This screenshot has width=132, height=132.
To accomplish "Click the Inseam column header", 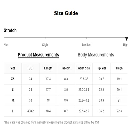I will [x=66, y=68].
